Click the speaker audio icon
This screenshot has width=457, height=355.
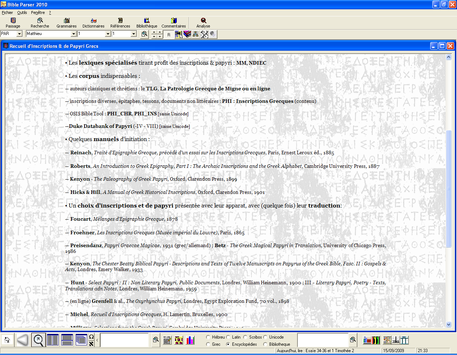coord(213,34)
